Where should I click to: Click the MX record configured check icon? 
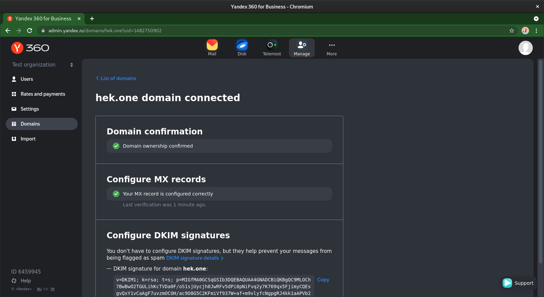[x=116, y=194]
